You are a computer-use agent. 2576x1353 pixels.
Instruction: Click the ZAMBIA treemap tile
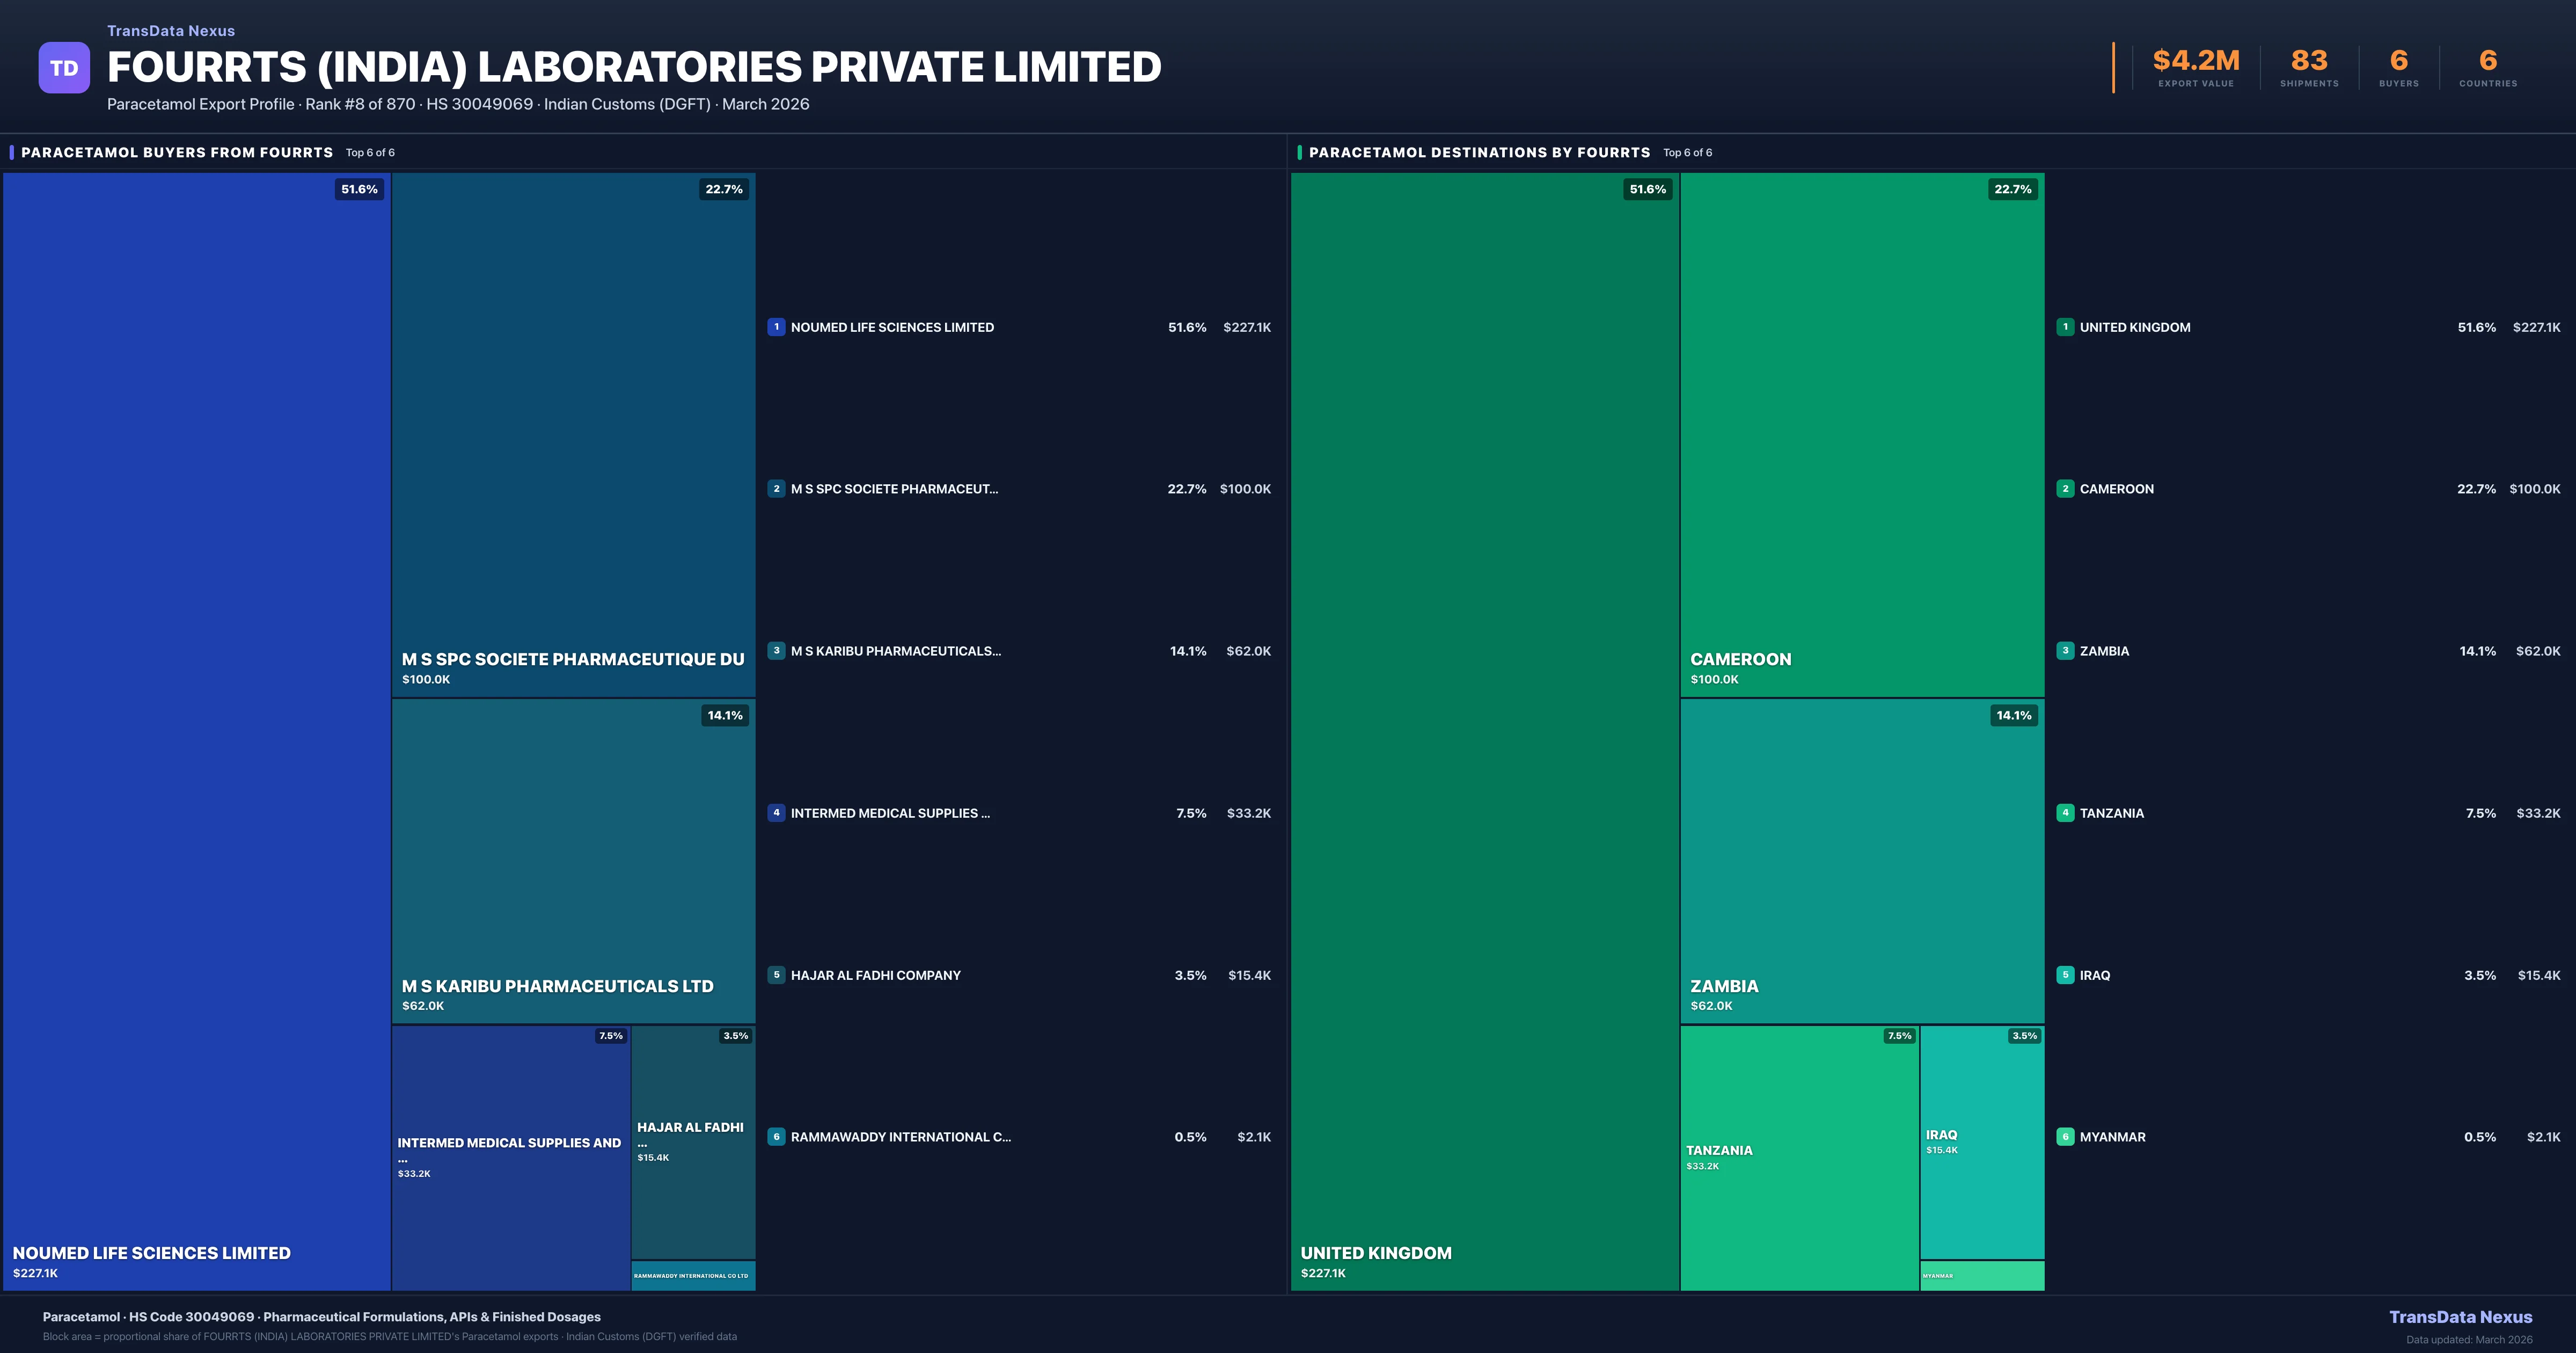[1862, 861]
